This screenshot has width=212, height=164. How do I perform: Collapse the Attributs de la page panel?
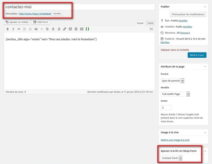coord(205,66)
